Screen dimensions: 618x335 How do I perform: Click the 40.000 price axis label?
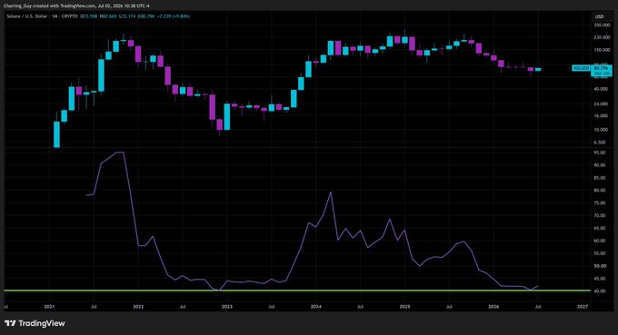click(x=601, y=89)
